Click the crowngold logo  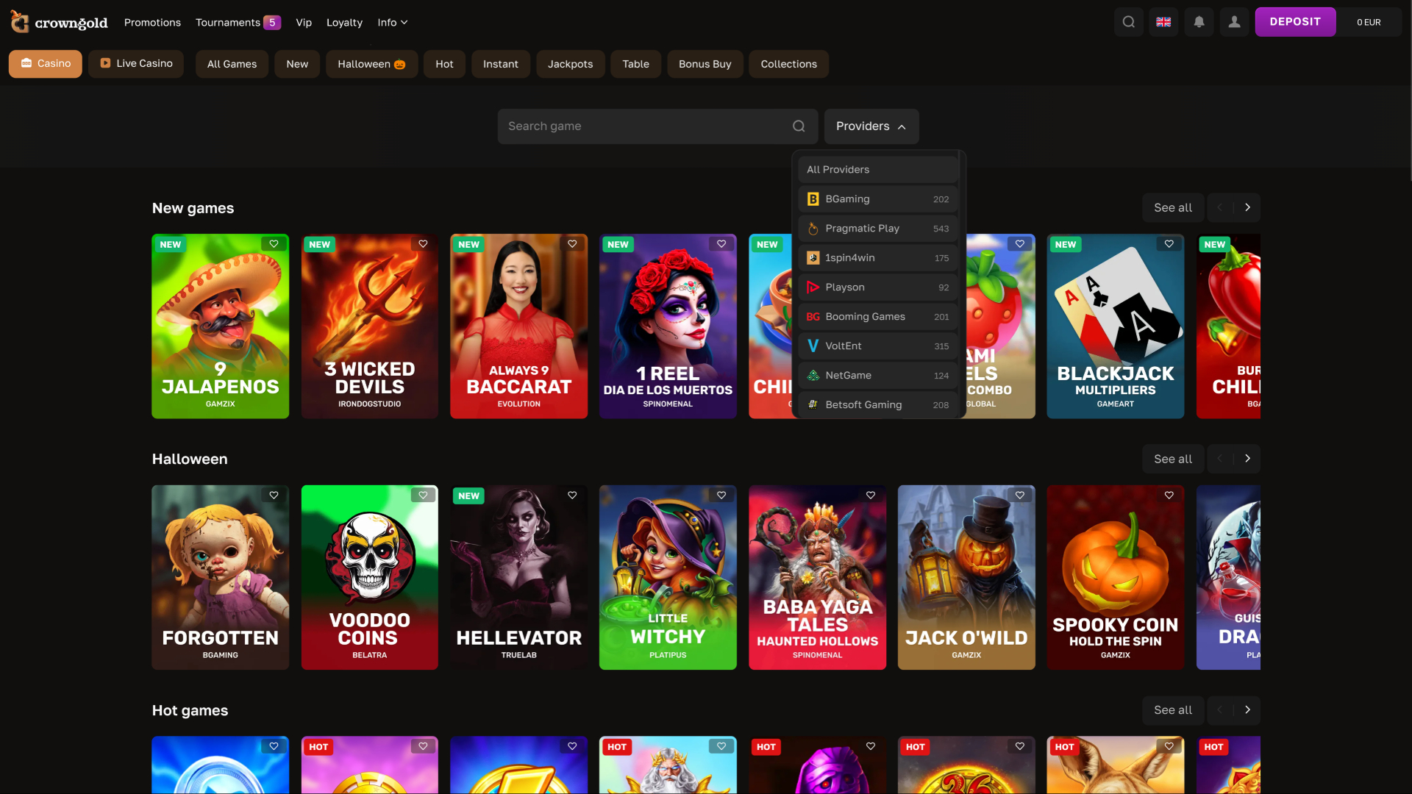point(59,21)
